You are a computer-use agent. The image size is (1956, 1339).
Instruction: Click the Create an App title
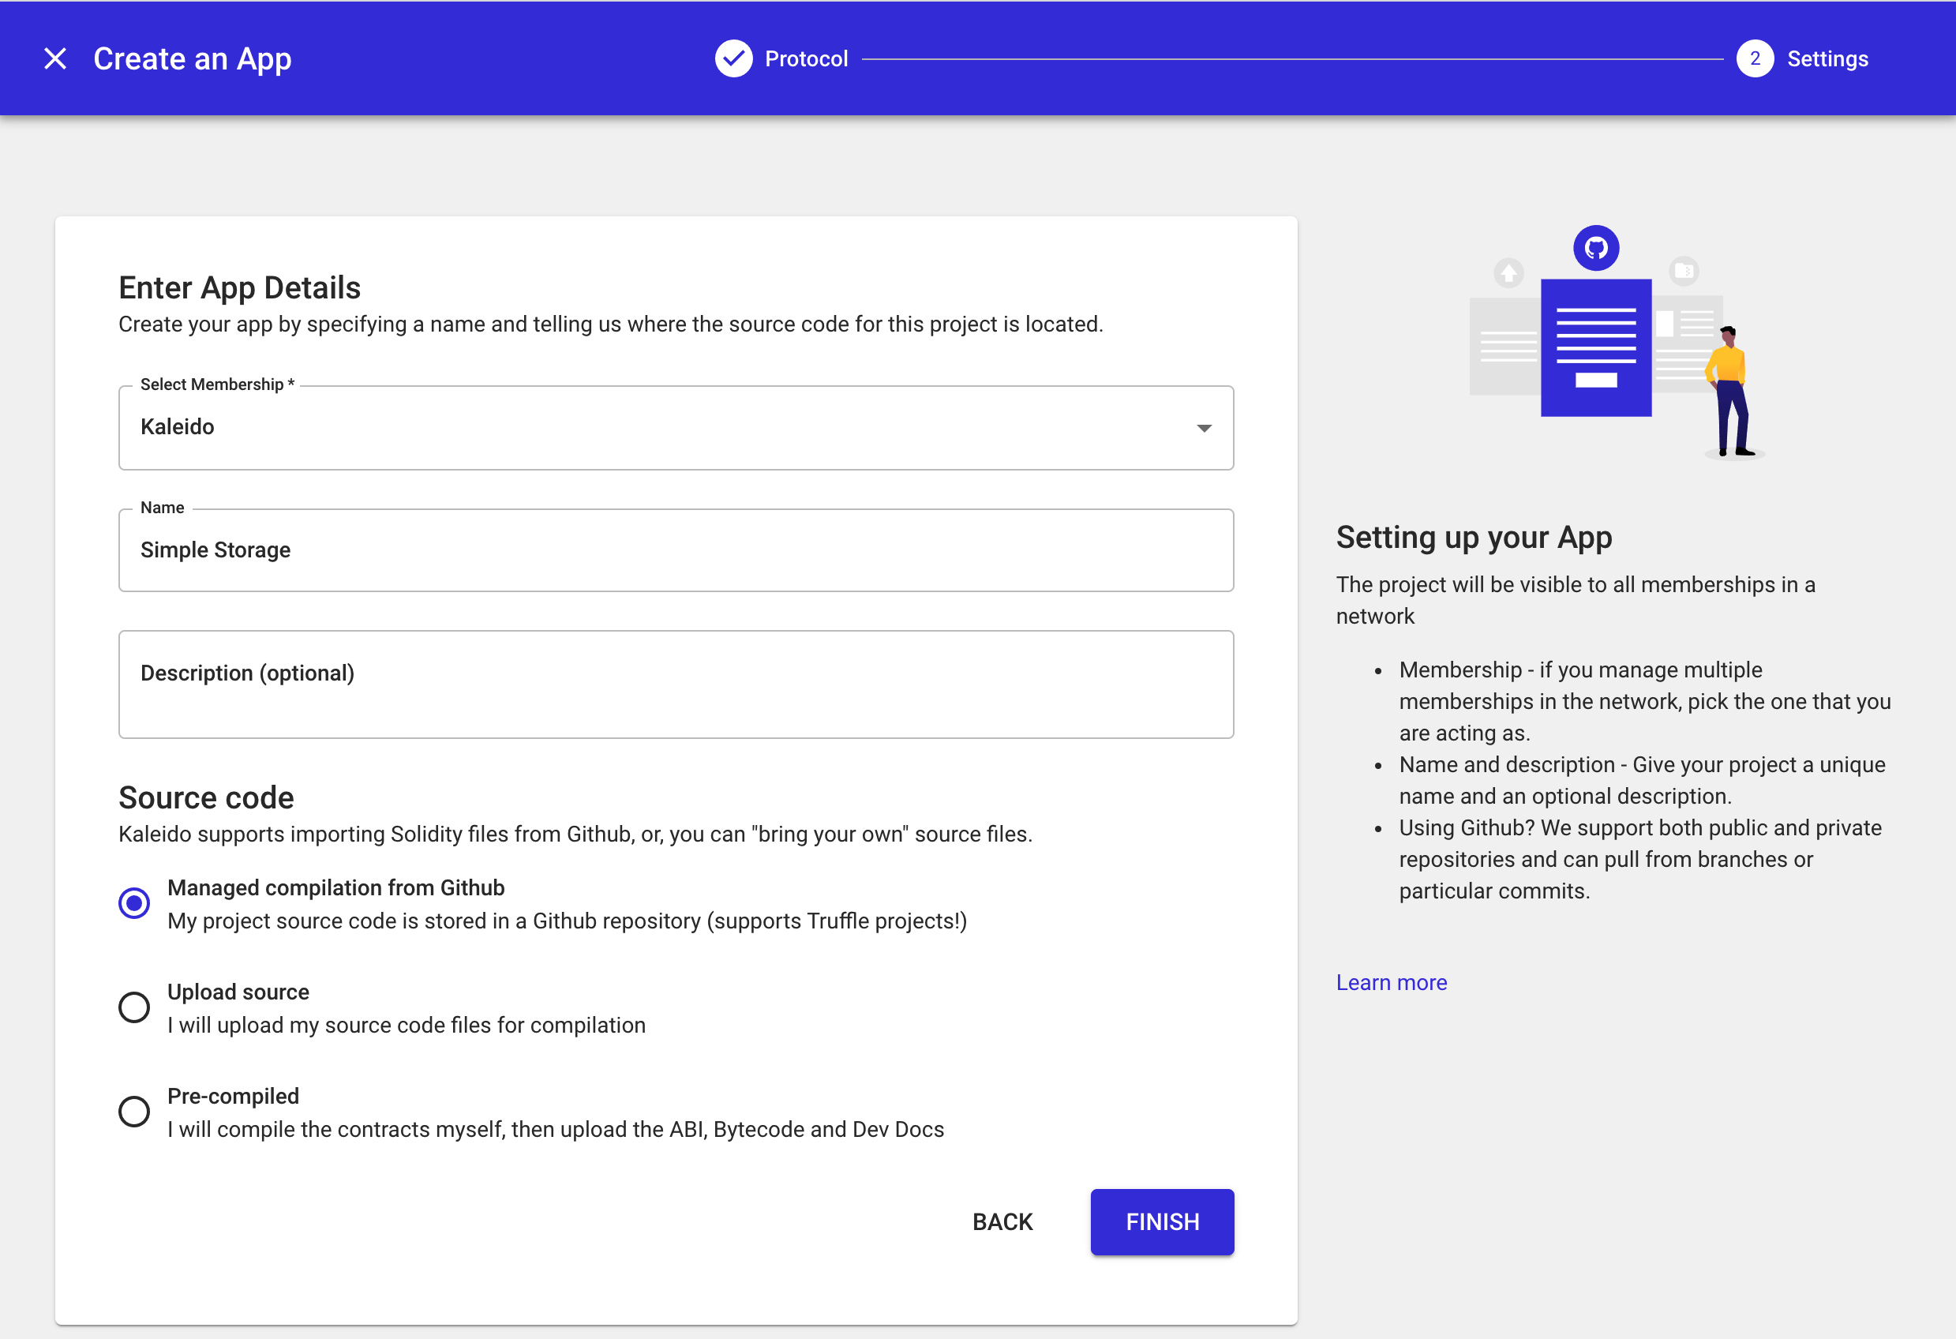[x=192, y=59]
